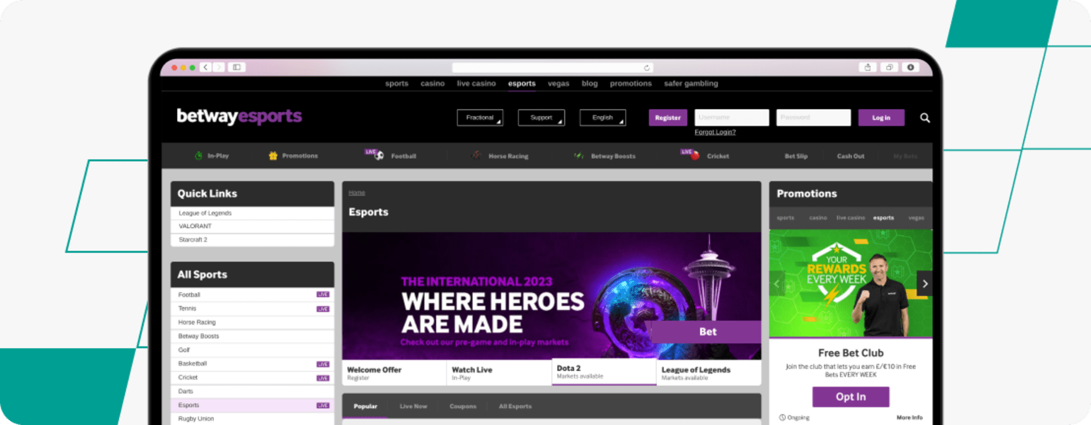The height and width of the screenshot is (425, 1091).
Task: Go back with the browser back arrow
Action: pos(205,67)
